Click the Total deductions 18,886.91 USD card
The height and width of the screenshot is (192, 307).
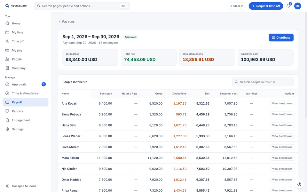(x=207, y=57)
